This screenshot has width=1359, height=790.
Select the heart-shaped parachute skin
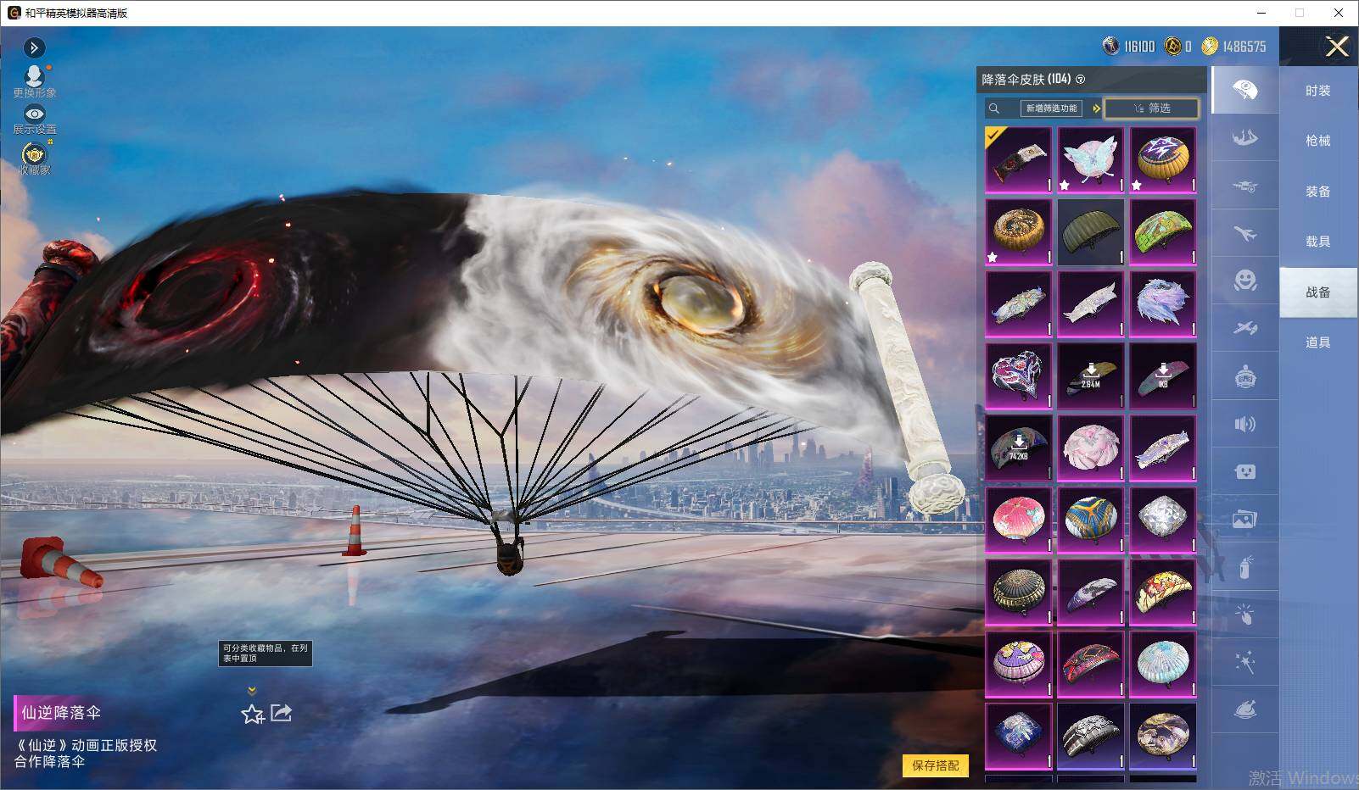click(1019, 376)
